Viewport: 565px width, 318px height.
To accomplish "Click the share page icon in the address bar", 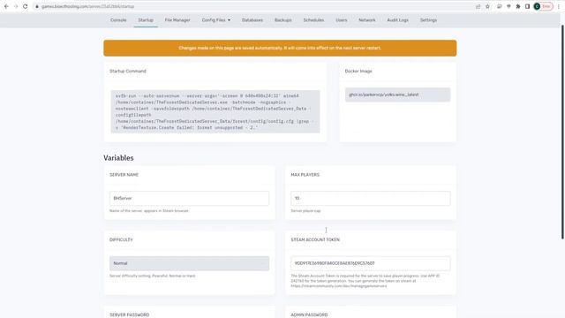I will coord(478,6).
